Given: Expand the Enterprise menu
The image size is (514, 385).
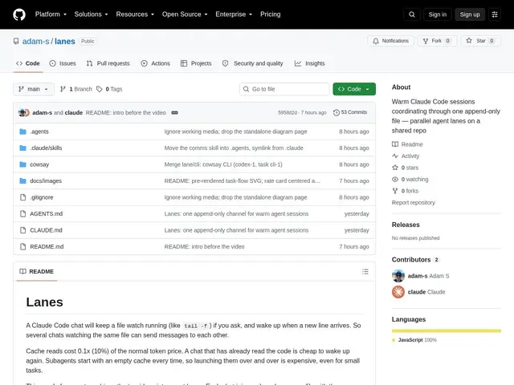Looking at the screenshot, I should [x=234, y=14].
